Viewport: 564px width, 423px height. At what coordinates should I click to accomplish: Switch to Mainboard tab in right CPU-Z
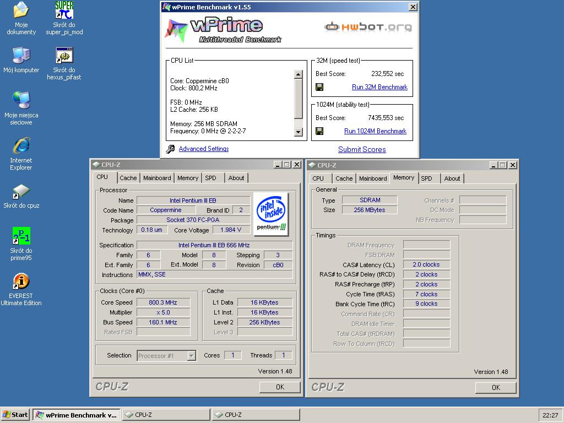pos(373,178)
